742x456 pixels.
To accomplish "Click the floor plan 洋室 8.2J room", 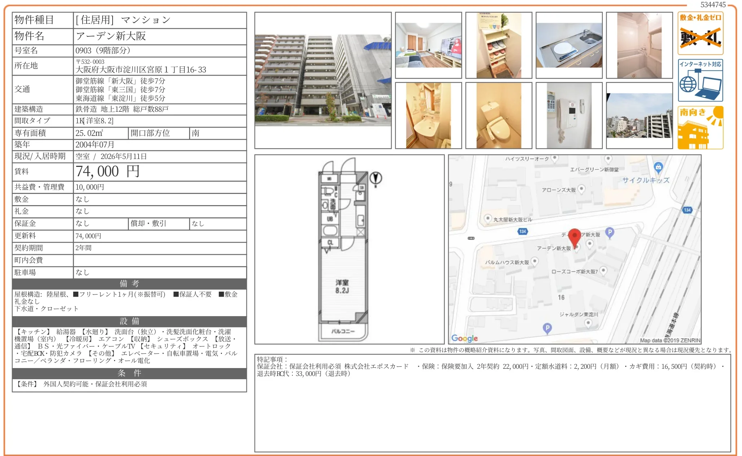I will tap(342, 286).
